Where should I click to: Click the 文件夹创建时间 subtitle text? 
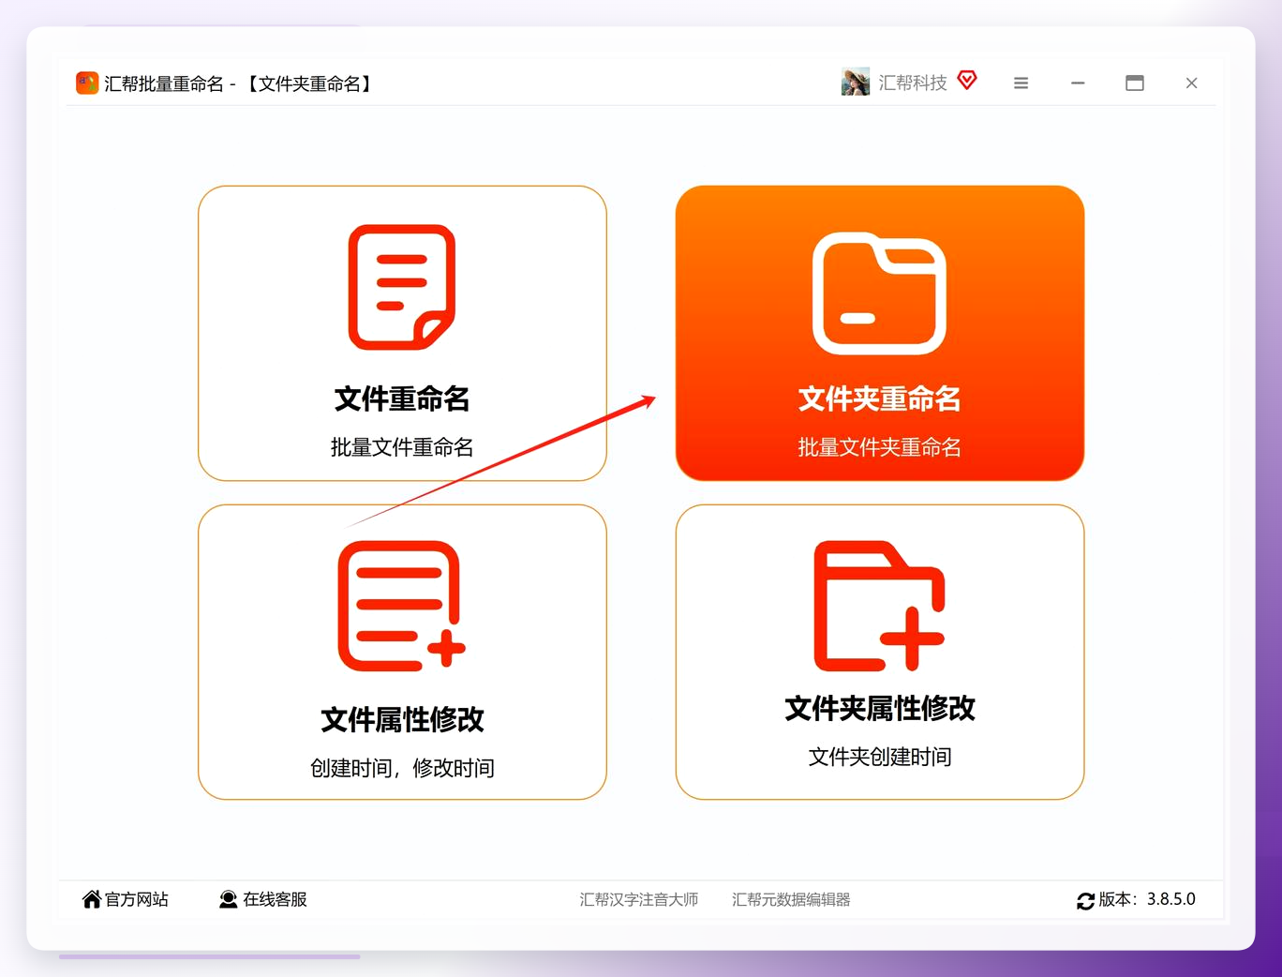point(879,757)
